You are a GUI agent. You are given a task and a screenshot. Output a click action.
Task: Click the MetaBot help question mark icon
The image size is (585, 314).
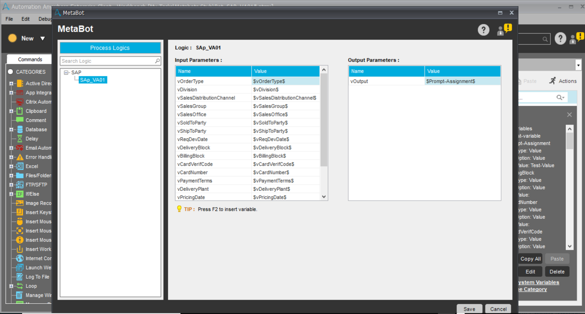click(483, 30)
